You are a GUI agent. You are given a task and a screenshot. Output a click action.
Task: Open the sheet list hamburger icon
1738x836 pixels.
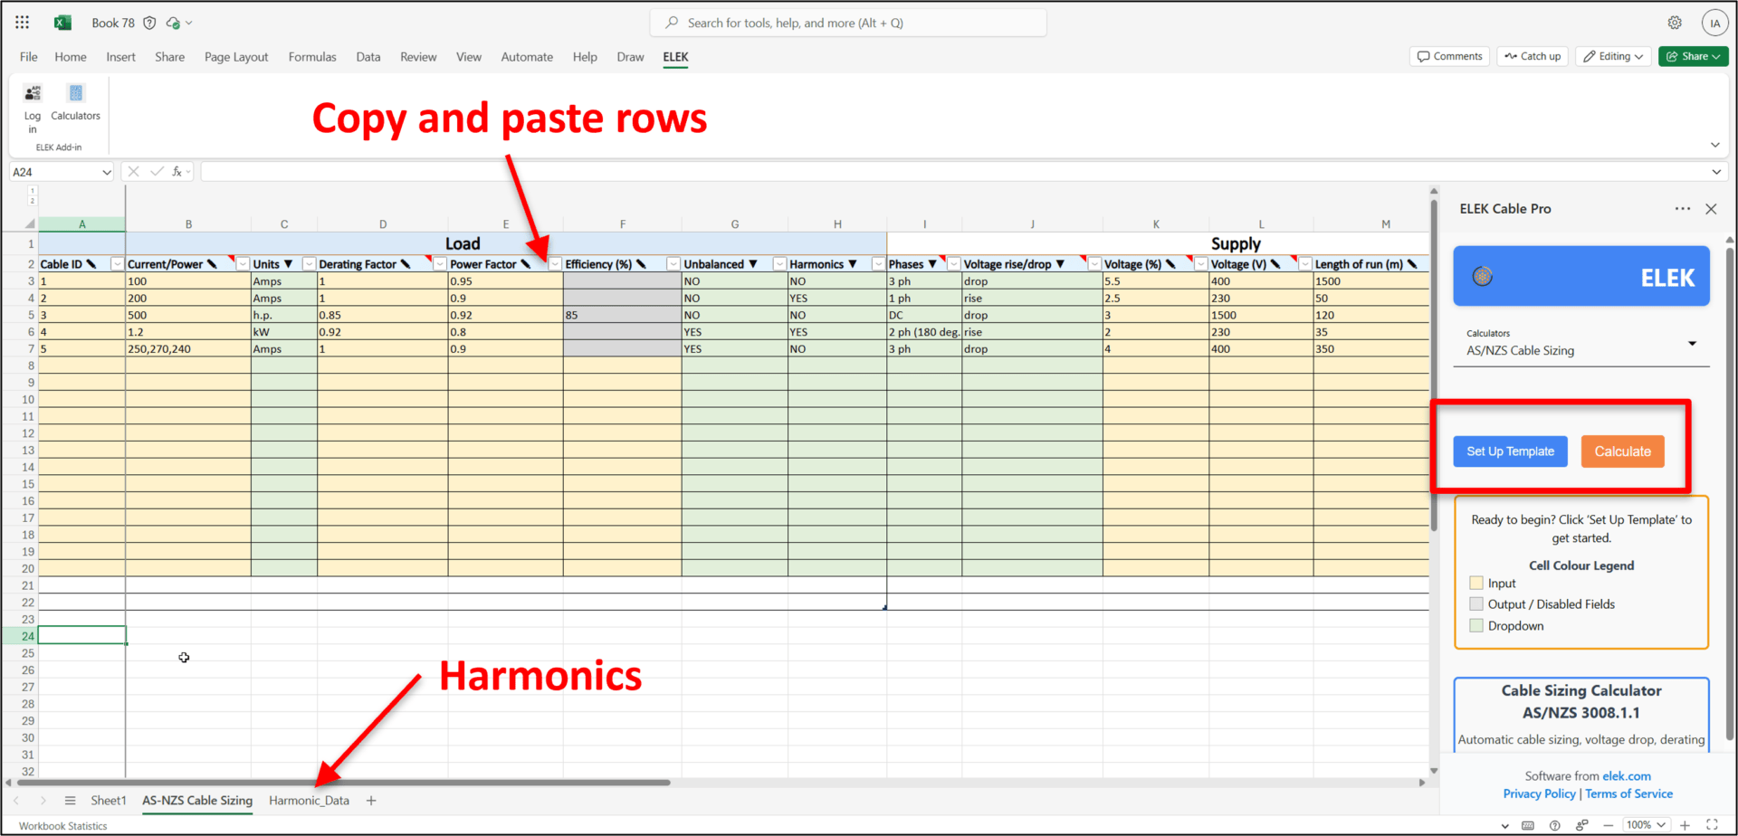tap(70, 800)
